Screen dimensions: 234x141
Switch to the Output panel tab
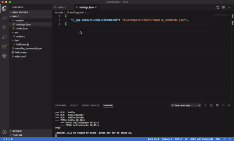74,105
